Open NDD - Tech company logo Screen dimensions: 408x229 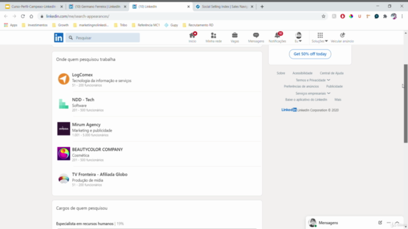[x=64, y=104]
